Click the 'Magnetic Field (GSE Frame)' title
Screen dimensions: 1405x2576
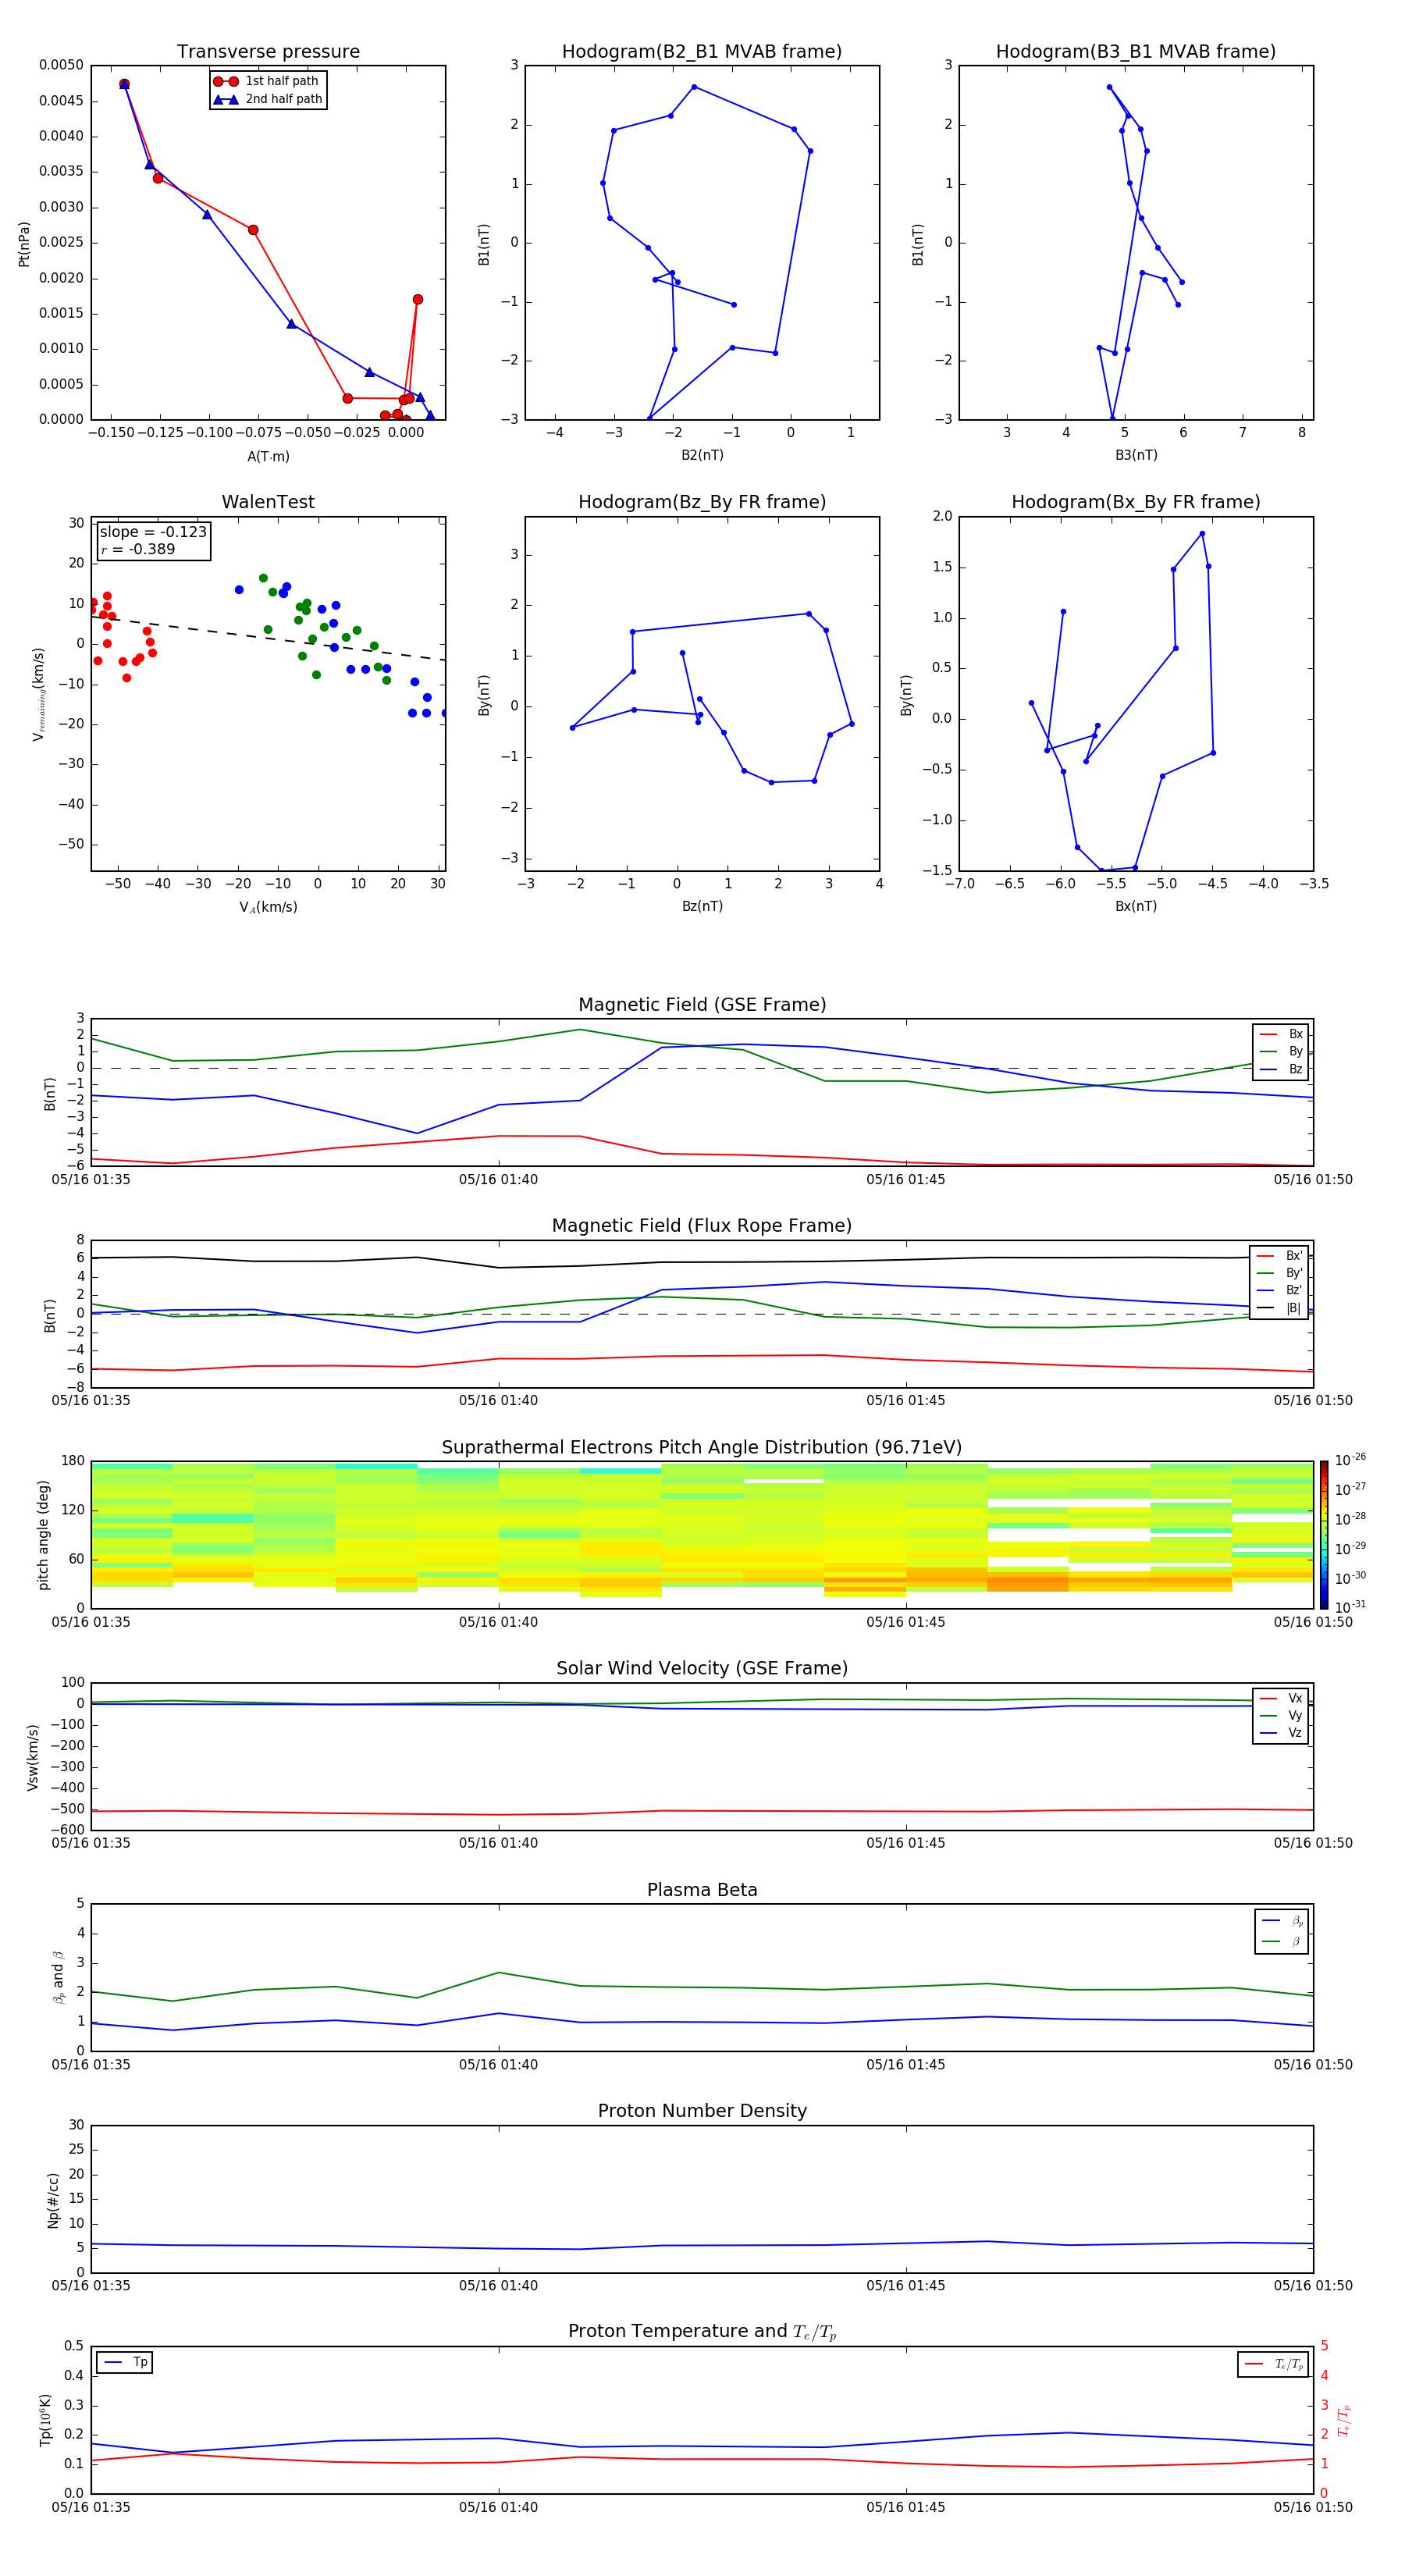[702, 1005]
